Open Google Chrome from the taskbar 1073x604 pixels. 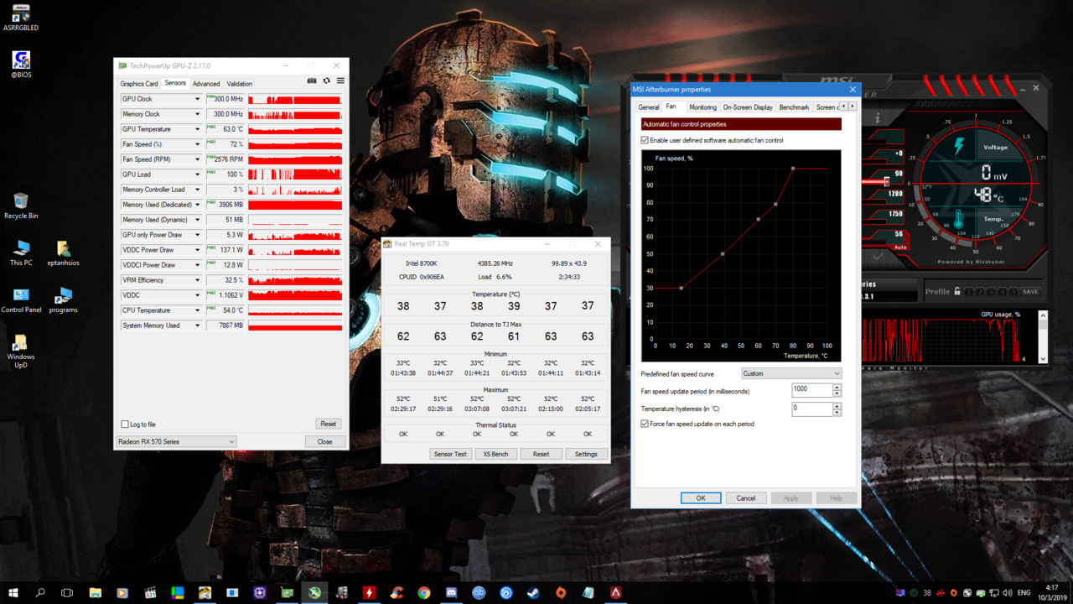(x=424, y=593)
